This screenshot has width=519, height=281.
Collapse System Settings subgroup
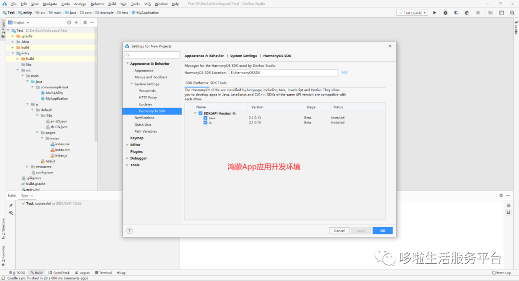[132, 84]
